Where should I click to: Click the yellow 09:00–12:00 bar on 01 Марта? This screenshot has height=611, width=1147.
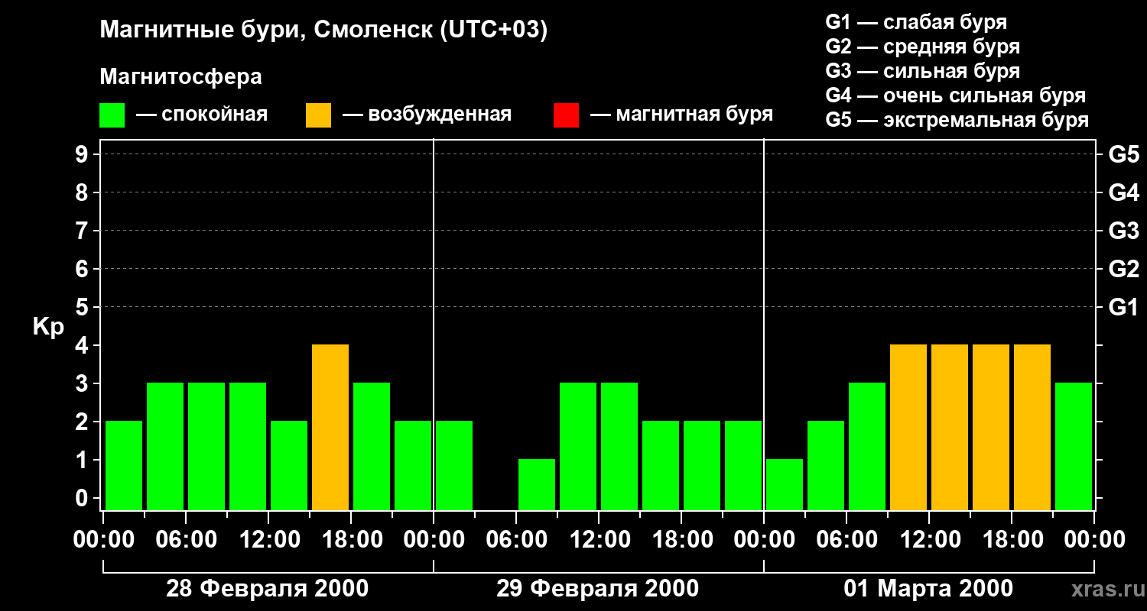pos(908,427)
